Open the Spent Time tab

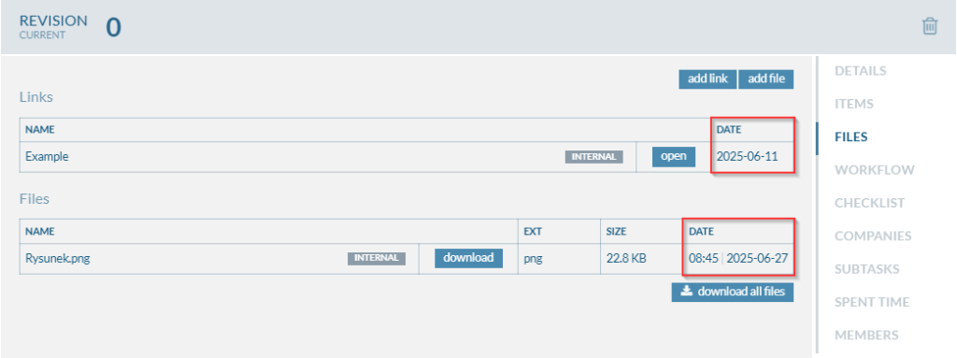coord(872,302)
